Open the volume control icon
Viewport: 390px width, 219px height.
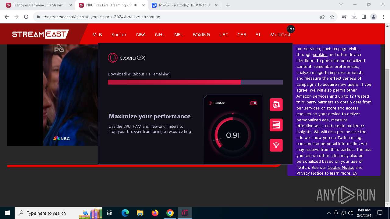351,213
